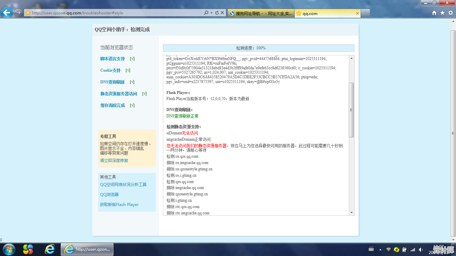Viewport: 456px width, 256px height.
Task: Open the Windows Start button
Action: point(8,249)
